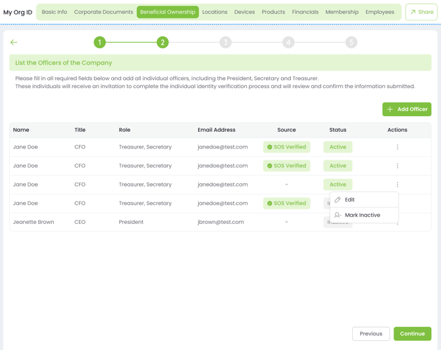
Task: Click the President role cell
Action: pyautogui.click(x=131, y=222)
